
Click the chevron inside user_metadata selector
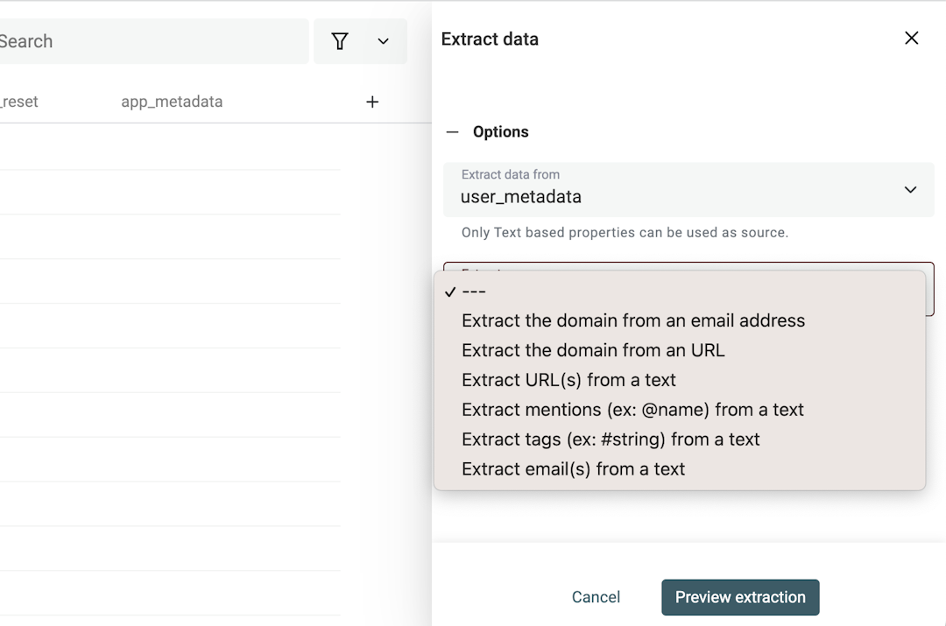coord(910,189)
